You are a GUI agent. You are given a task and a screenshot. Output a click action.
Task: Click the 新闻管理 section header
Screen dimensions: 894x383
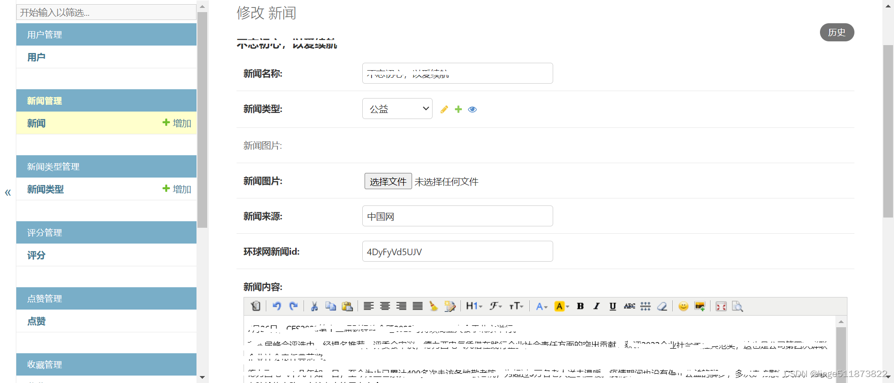(106, 100)
